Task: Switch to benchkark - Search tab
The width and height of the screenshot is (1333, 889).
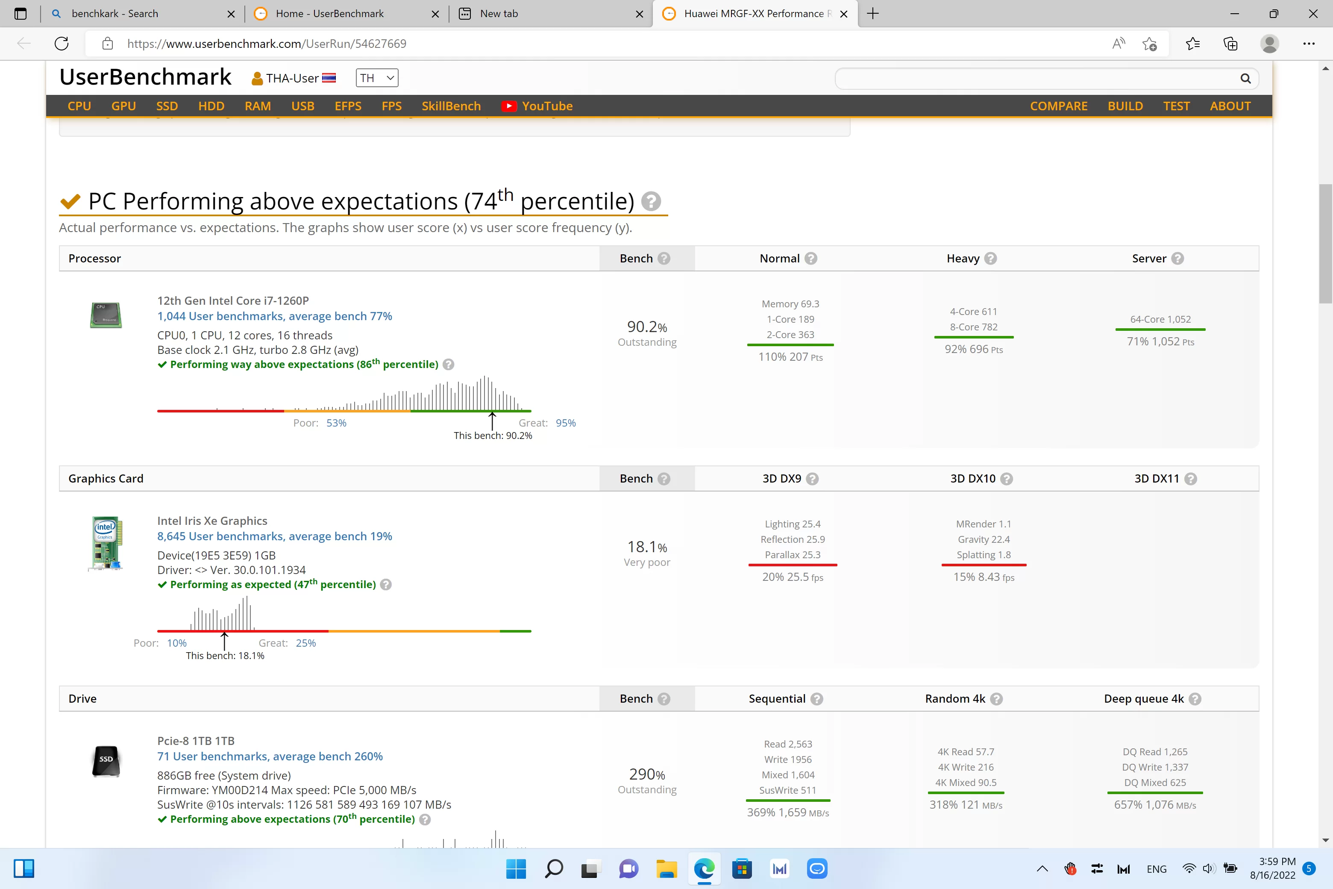Action: point(142,14)
